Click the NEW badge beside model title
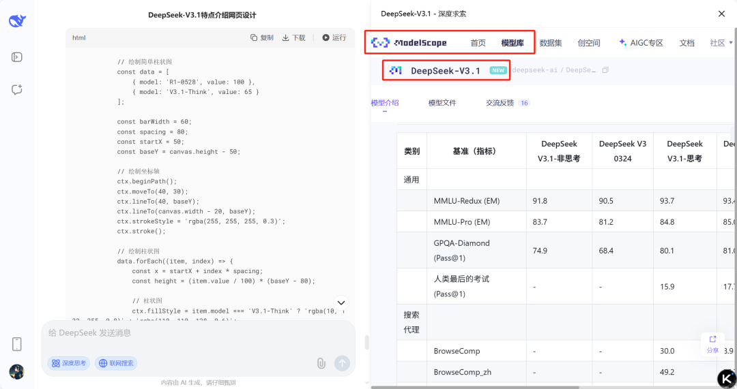The height and width of the screenshot is (389, 737). 497,70
